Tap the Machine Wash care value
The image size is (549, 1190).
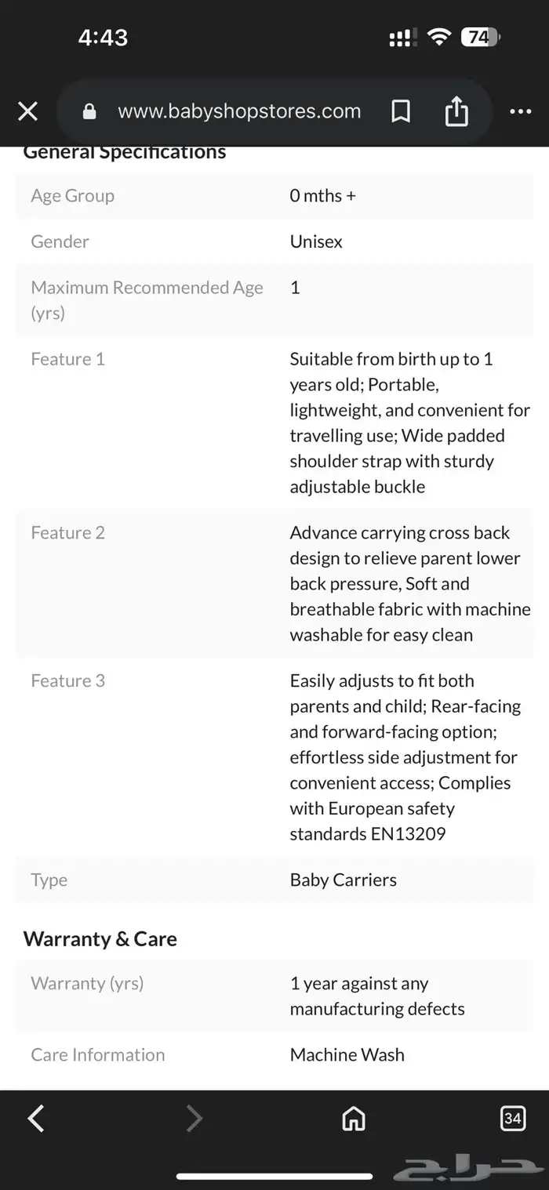pos(347,1054)
